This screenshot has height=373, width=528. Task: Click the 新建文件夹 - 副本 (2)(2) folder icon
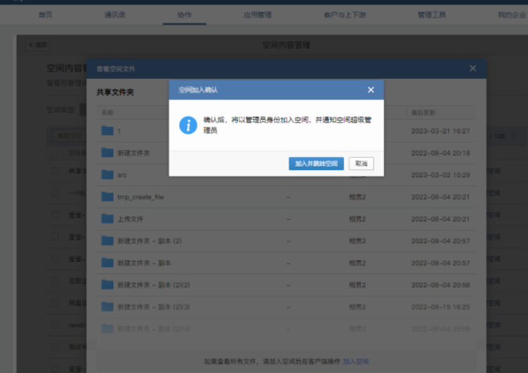pyautogui.click(x=107, y=285)
